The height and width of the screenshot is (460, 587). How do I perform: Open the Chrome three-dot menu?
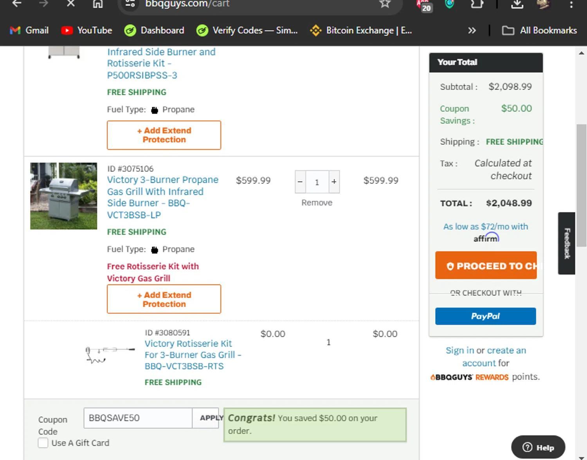[x=572, y=4]
